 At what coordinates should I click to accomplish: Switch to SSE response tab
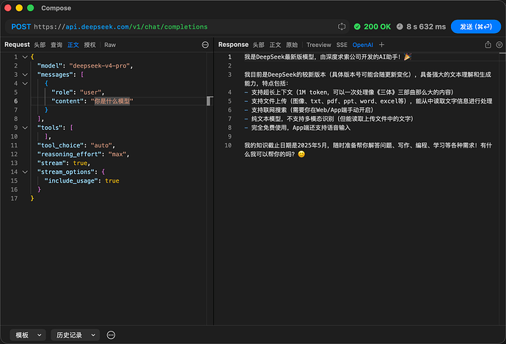(342, 45)
